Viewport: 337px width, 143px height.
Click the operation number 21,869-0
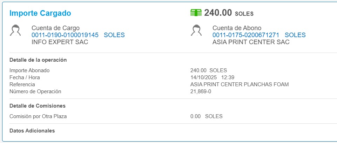pyautogui.click(x=201, y=91)
